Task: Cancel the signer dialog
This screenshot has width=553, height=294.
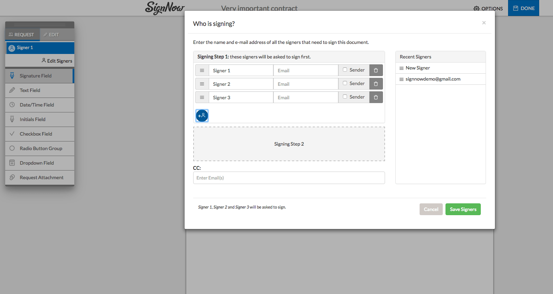Action: click(x=431, y=209)
